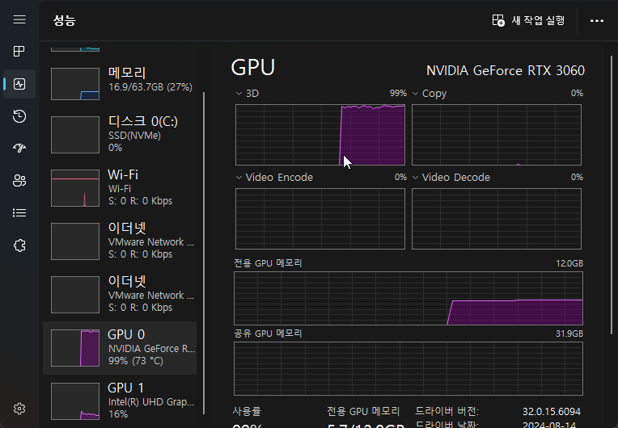Click the 31.9GB shared memory value
The width and height of the screenshot is (618, 428).
(x=569, y=334)
